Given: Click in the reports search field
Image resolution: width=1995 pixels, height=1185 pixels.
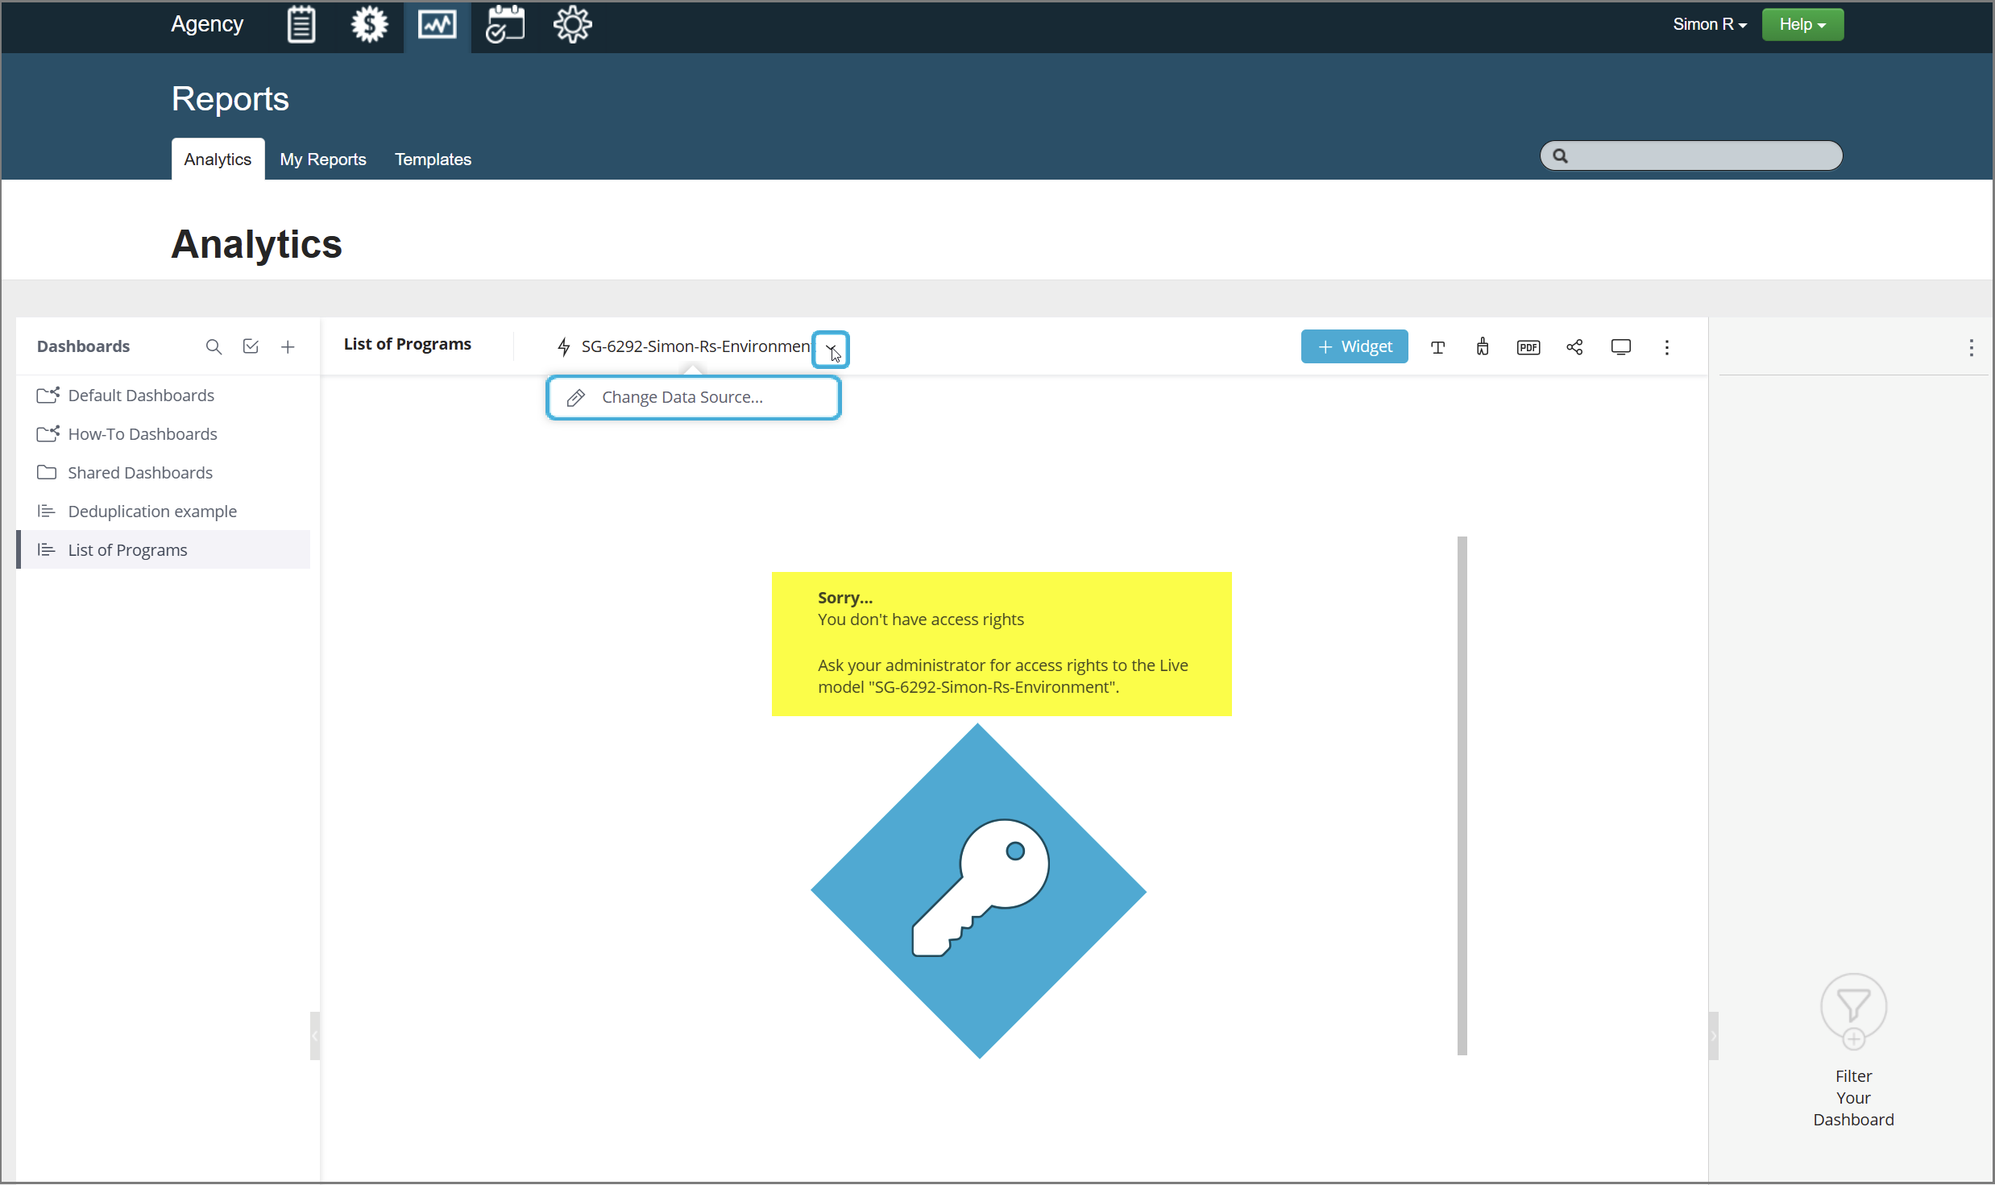Looking at the screenshot, I should click(1700, 155).
